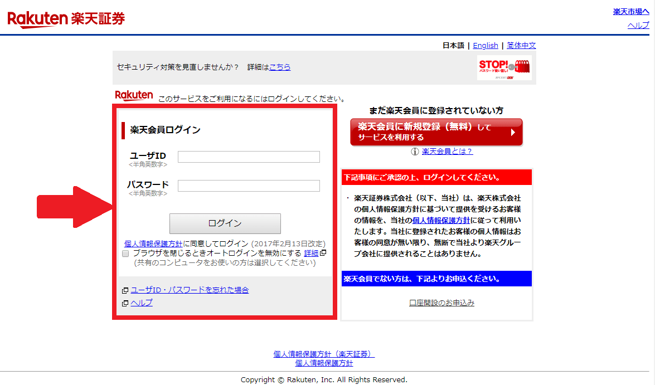Switch language to English
The image size is (655, 385).
(486, 46)
